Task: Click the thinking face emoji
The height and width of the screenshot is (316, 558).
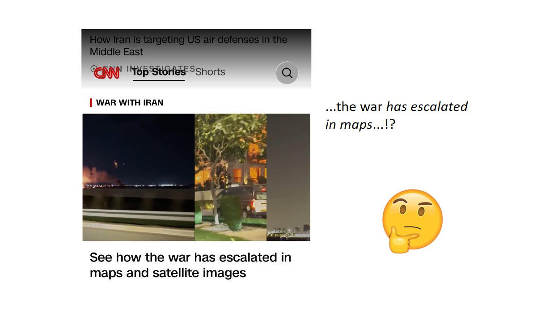Action: (412, 221)
